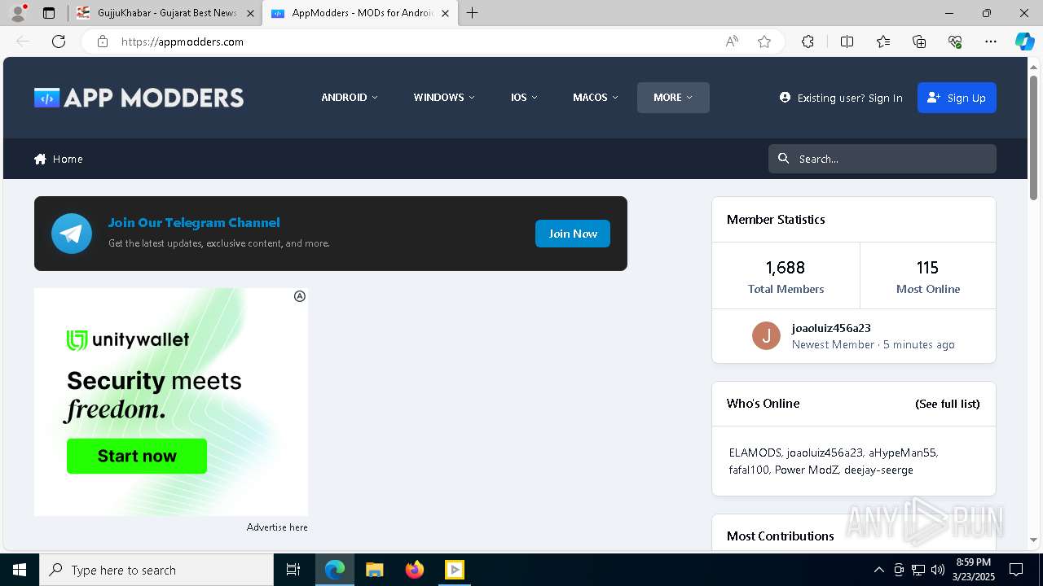This screenshot has height=586, width=1043.
Task: Toggle Split screen view
Action: click(847, 42)
